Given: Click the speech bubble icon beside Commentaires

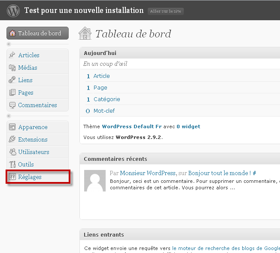Looking at the screenshot, I should click(x=12, y=105).
